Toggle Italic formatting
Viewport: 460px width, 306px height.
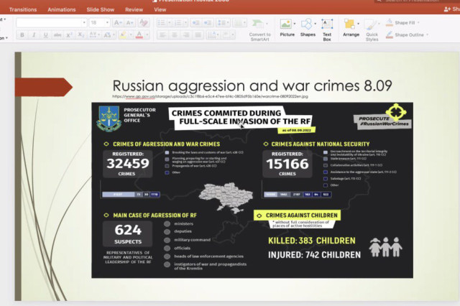point(34,35)
